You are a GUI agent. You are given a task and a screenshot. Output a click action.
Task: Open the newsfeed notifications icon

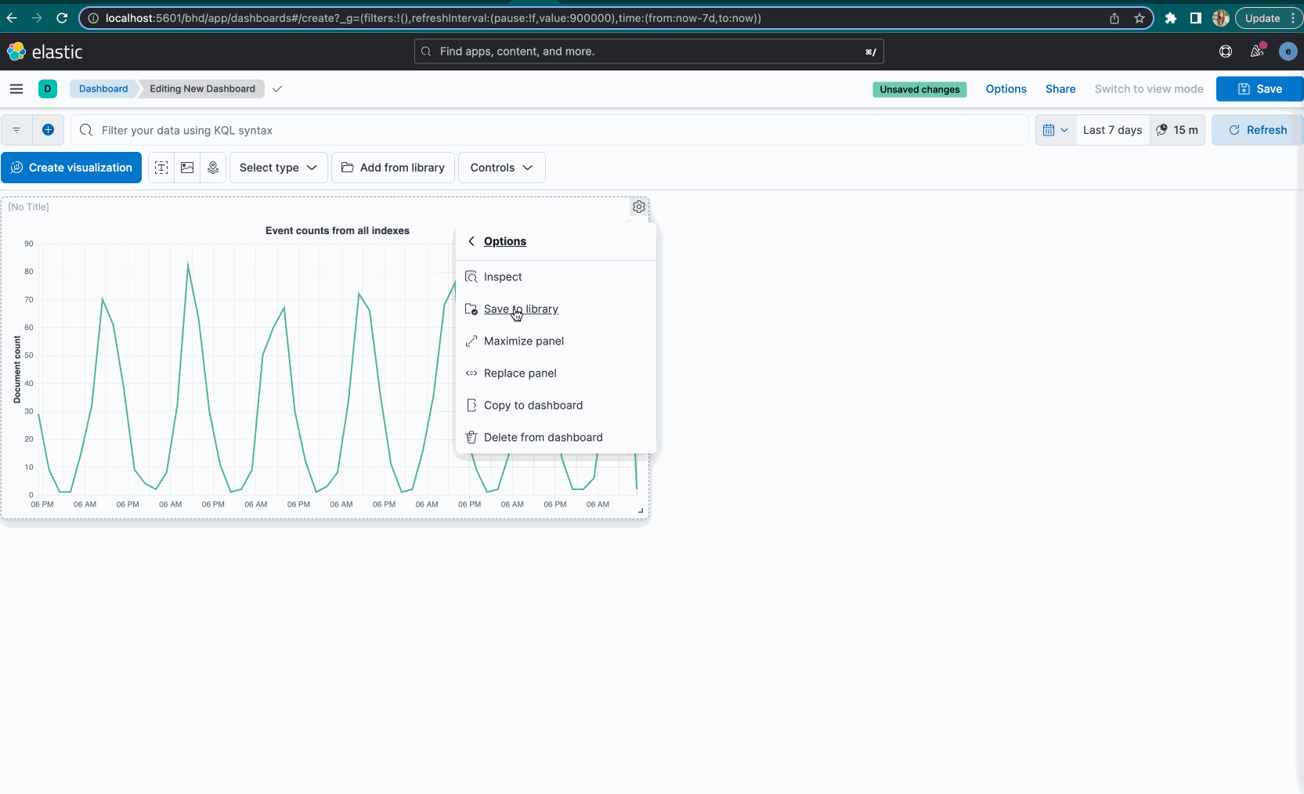[x=1256, y=51]
